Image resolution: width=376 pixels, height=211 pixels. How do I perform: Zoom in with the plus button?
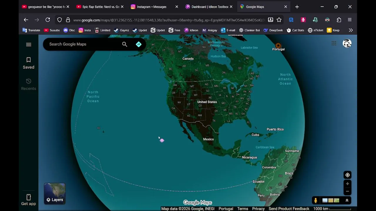[348, 184]
